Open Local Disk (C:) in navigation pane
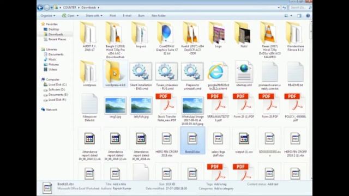 57,84
